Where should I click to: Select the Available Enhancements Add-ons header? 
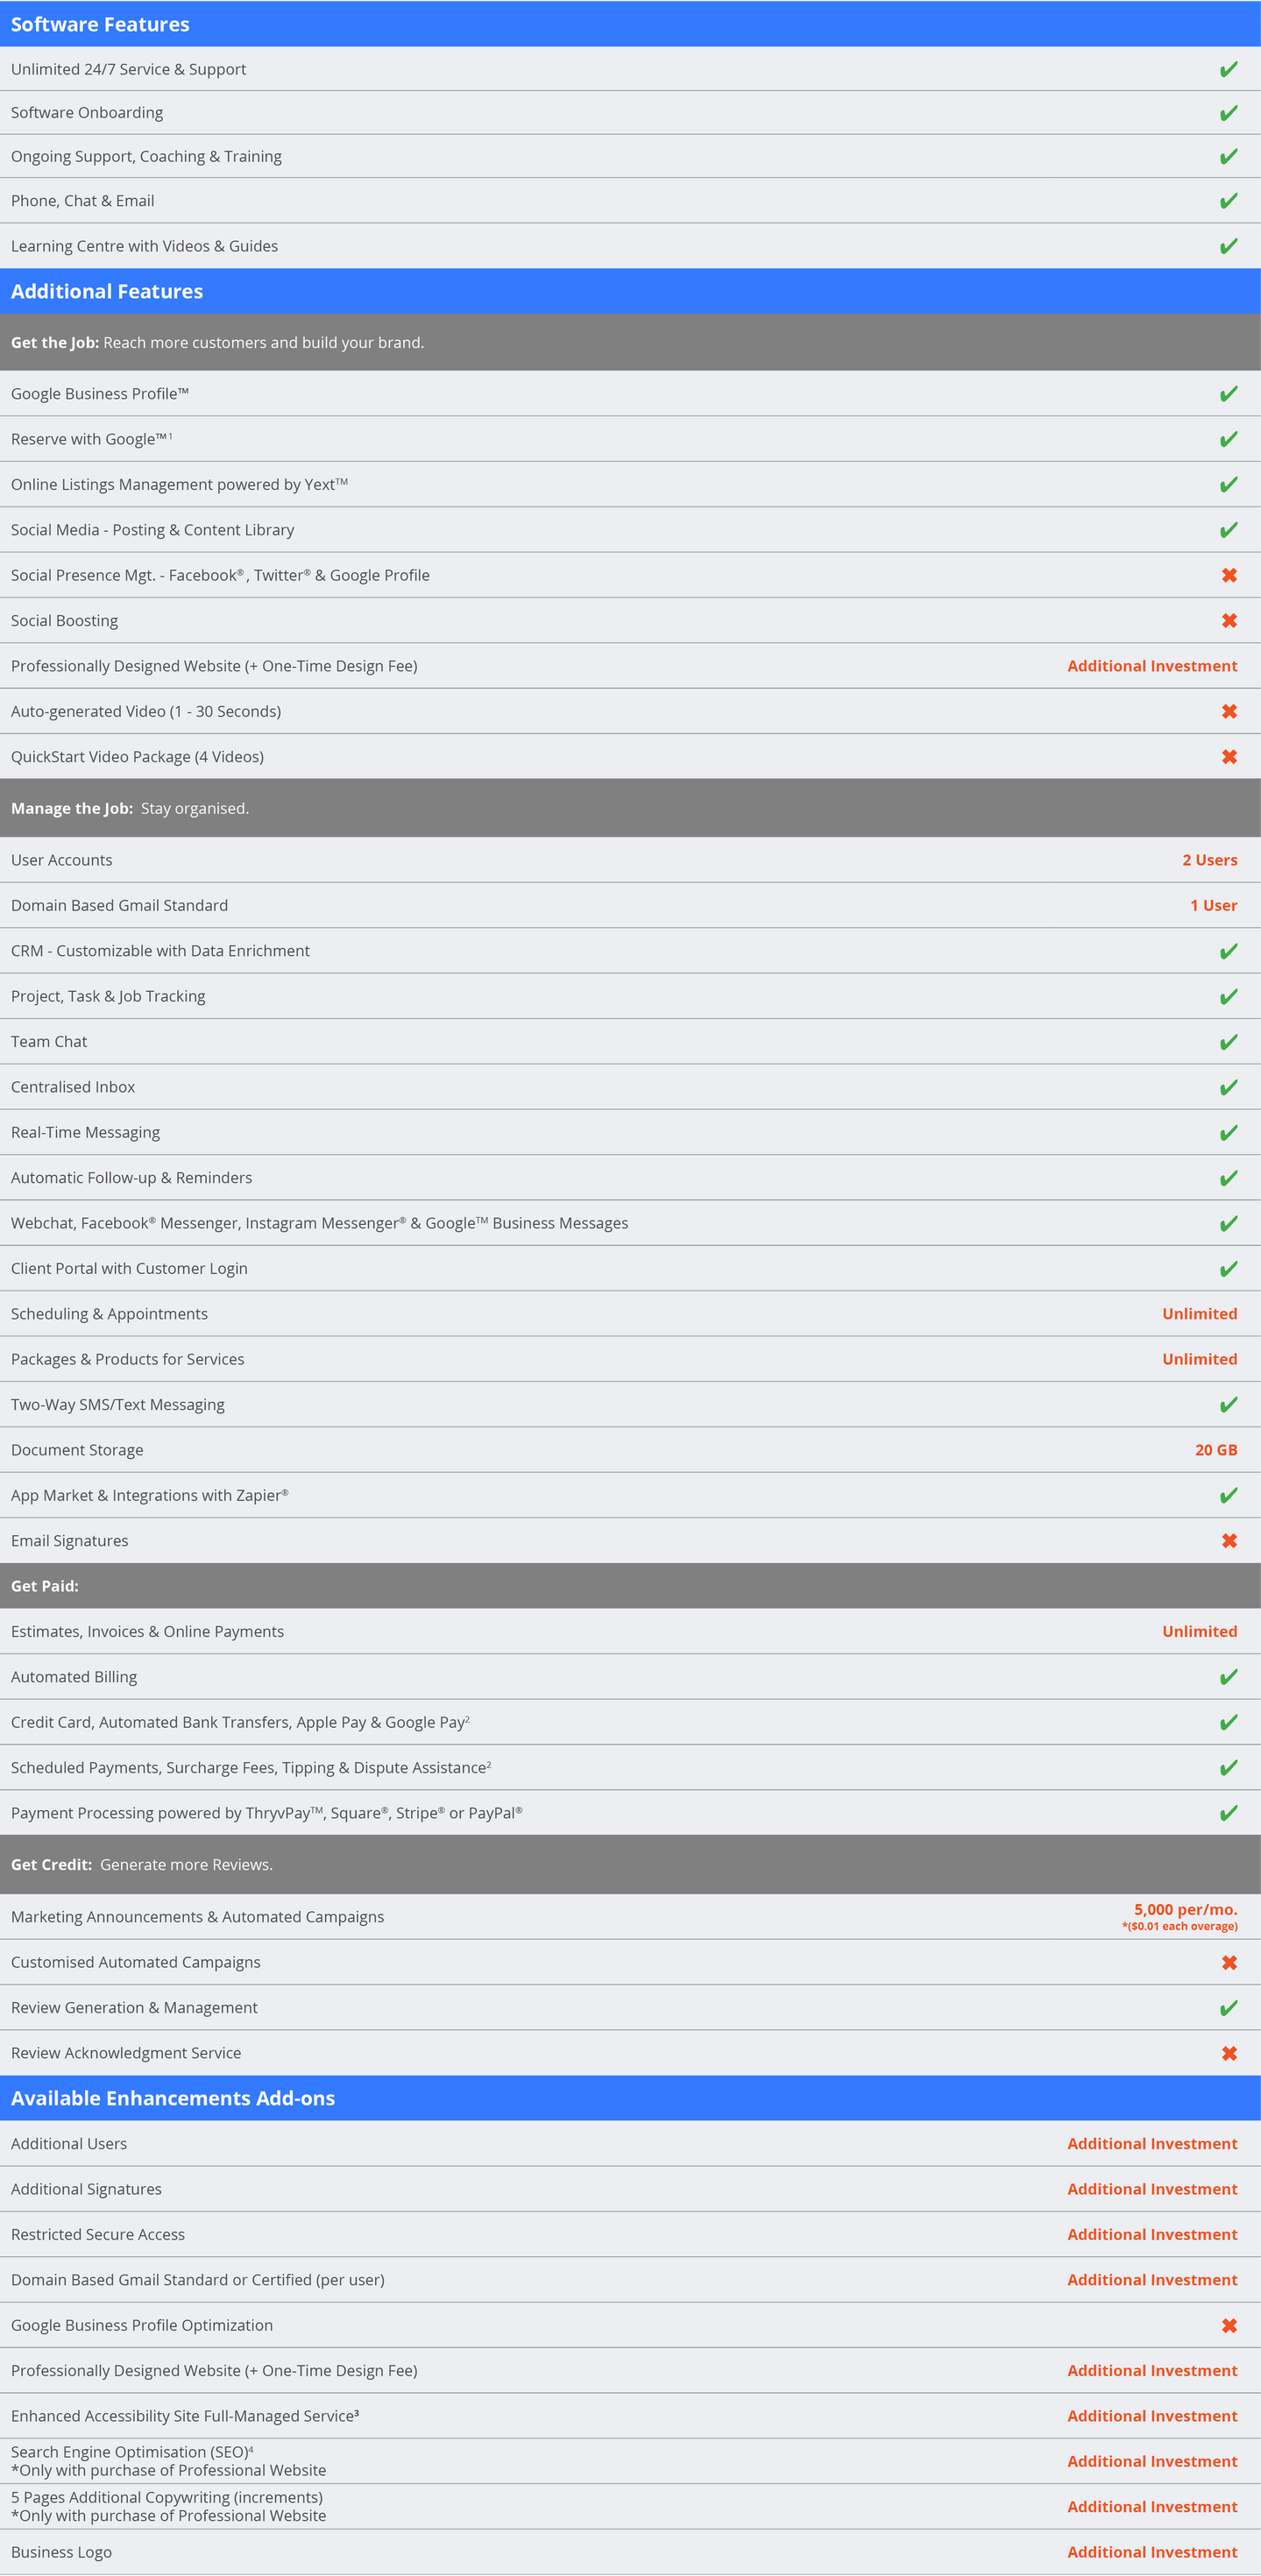pyautogui.click(x=173, y=2098)
